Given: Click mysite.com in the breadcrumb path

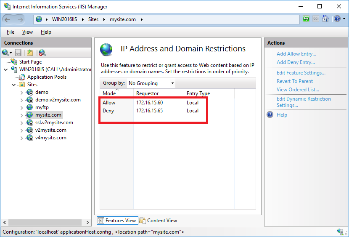Looking at the screenshot, I should (x=123, y=19).
